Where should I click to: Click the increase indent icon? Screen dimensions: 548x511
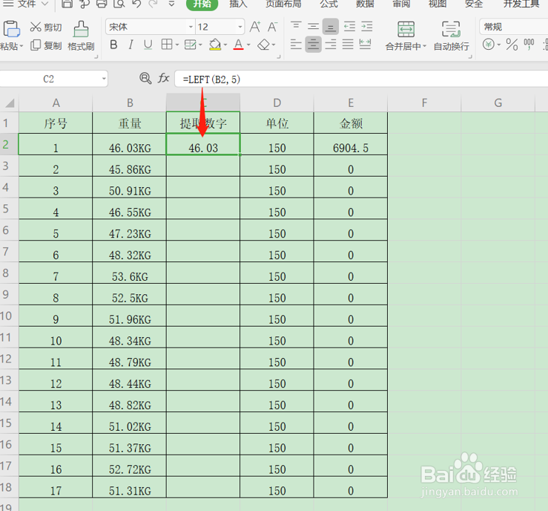(366, 27)
